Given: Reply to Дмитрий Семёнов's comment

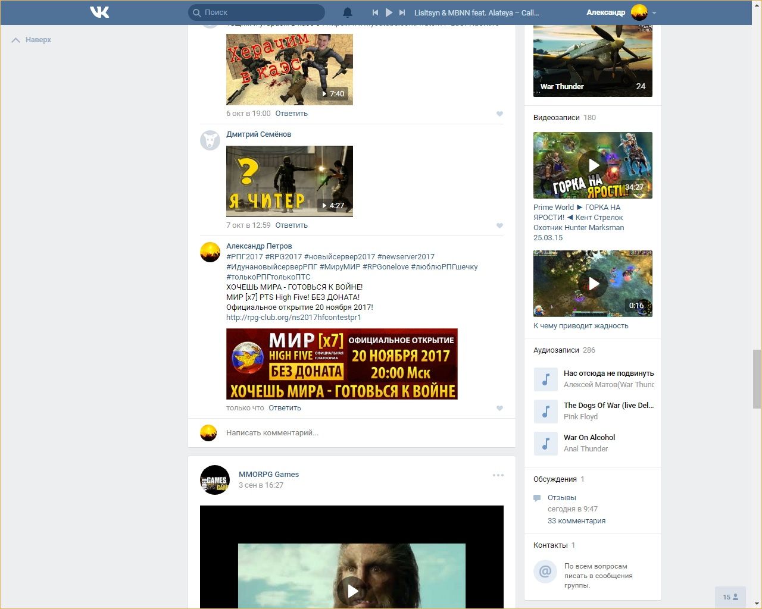Looking at the screenshot, I should (x=291, y=225).
